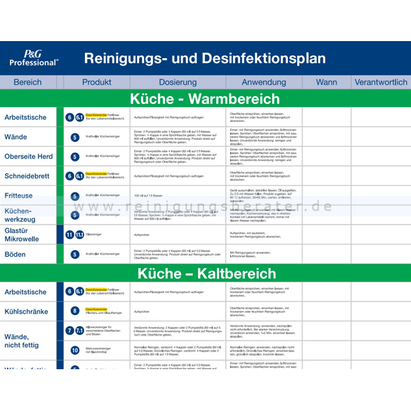Click the 11.1 badge for Glastür Mikrowelle
This screenshot has height=411, width=411.
point(79,234)
